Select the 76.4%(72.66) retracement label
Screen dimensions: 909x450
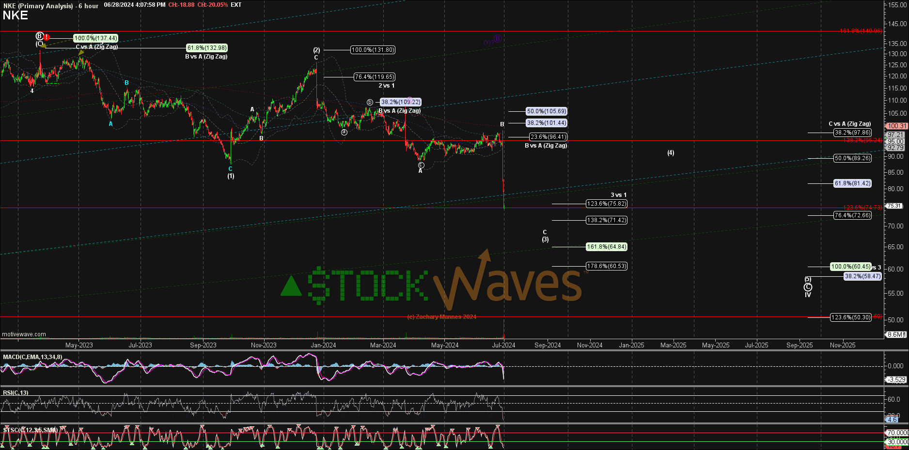[852, 215]
